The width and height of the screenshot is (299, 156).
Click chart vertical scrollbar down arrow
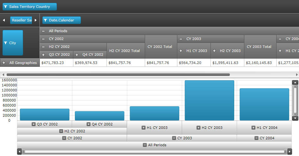click(295, 118)
